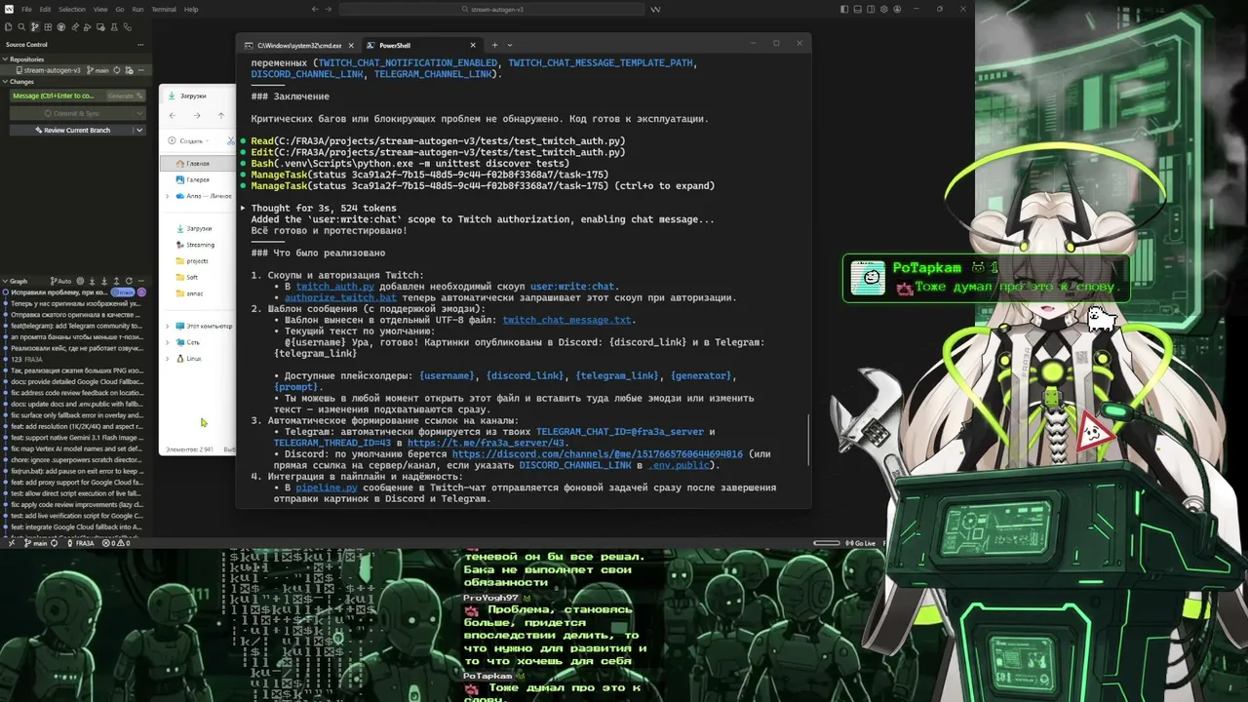
Task: Open the t.me/fra3a_server/43 link
Action: point(486,443)
